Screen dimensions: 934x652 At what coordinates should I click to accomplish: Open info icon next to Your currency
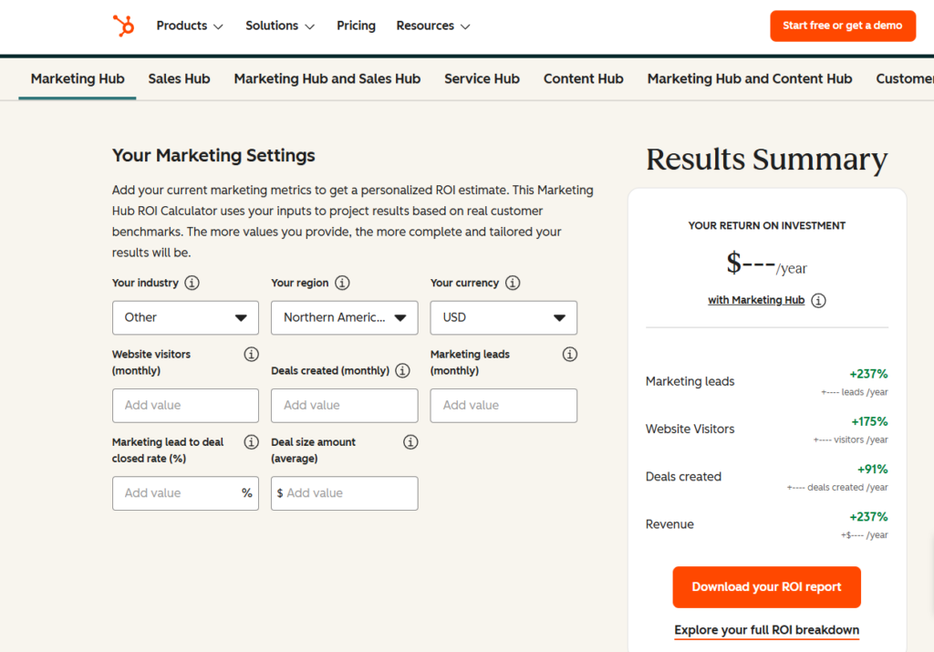click(513, 283)
